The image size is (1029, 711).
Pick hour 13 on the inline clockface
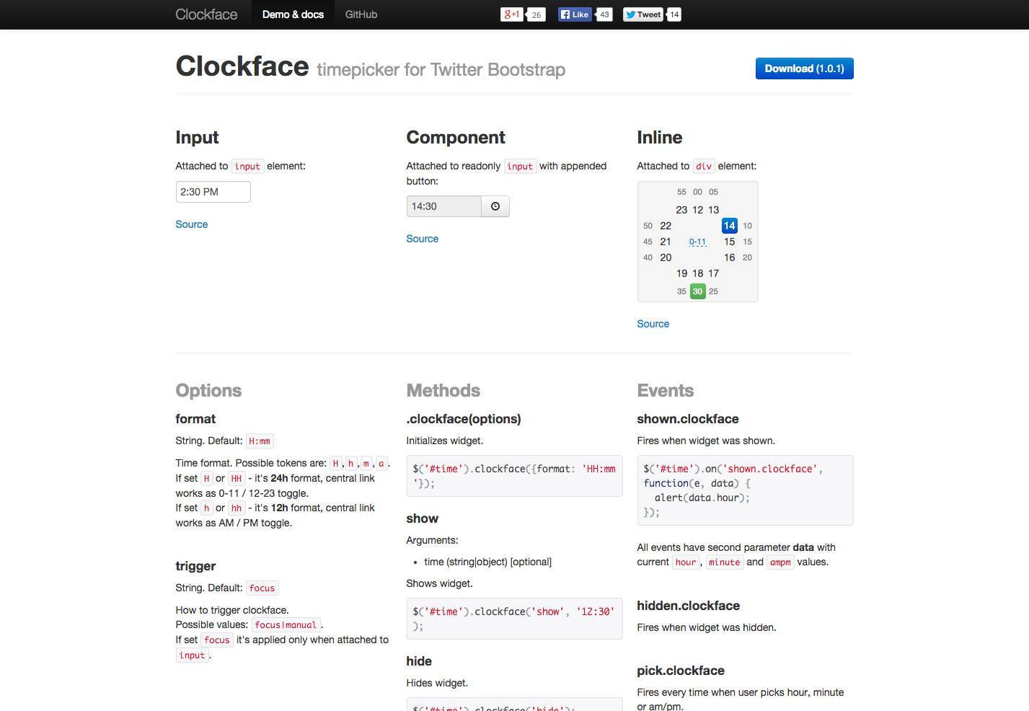[x=713, y=210]
